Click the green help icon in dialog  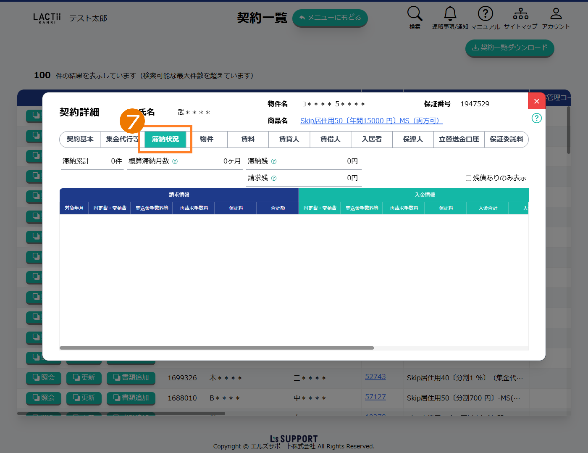[536, 118]
